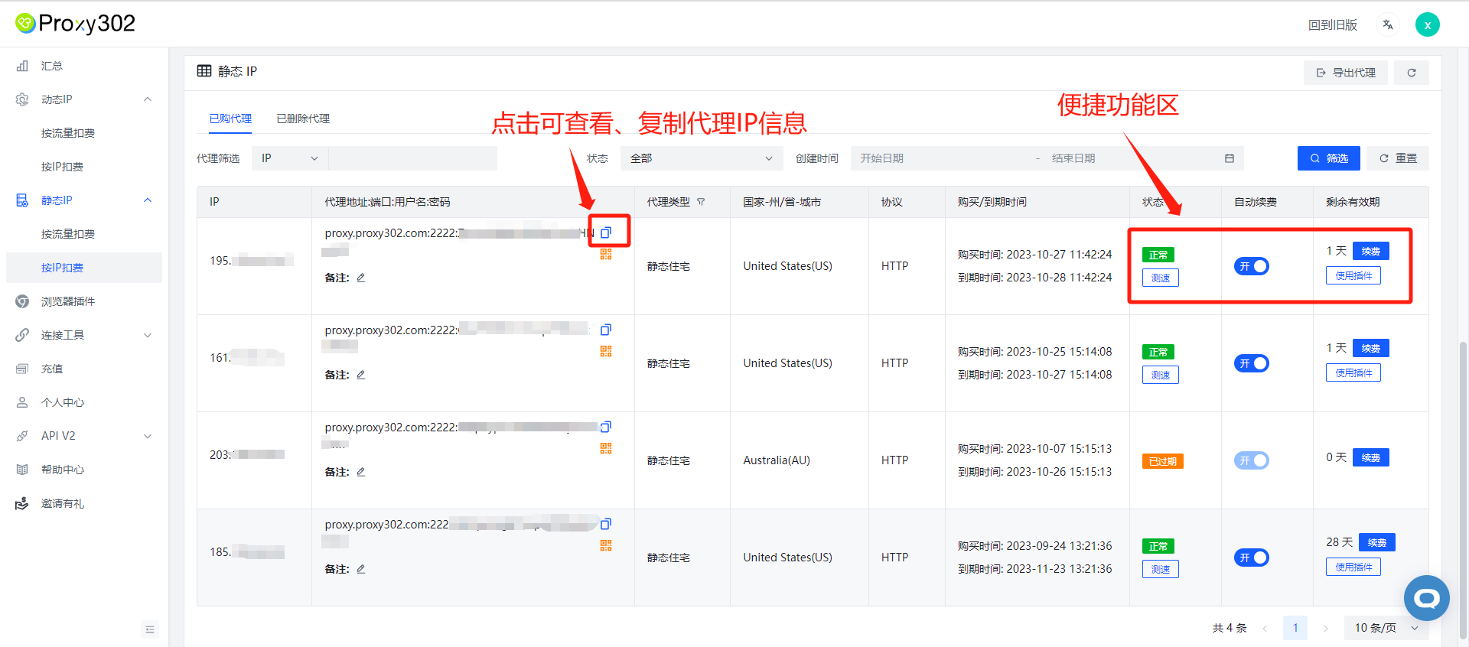Toggle auto-renew for the 195 IP row
The height and width of the screenshot is (647, 1469).
tap(1252, 266)
